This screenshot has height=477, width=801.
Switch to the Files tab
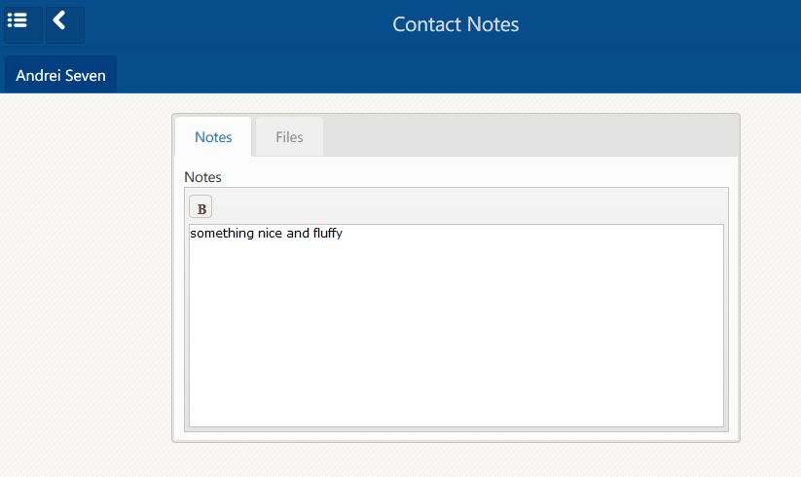pos(289,137)
